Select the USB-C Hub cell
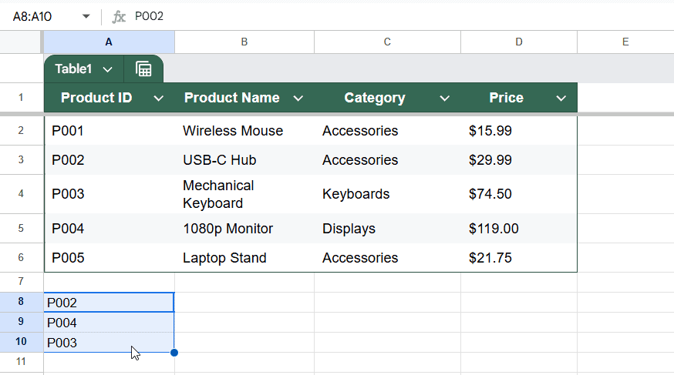The width and height of the screenshot is (674, 375). pos(244,159)
